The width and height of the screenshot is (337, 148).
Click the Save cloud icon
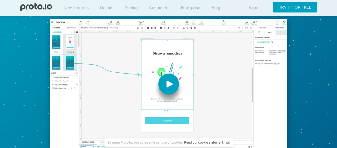tap(277, 22)
